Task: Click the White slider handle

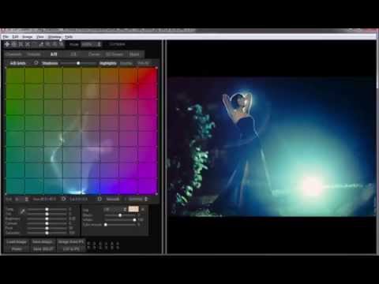Action: coord(134,220)
